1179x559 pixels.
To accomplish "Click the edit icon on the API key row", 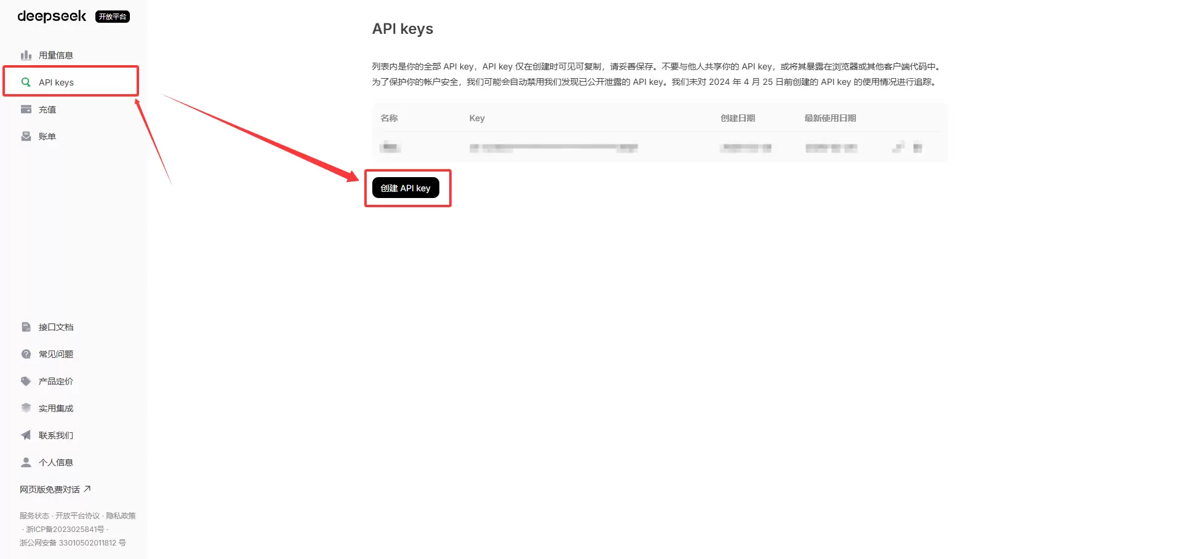I will 900,146.
